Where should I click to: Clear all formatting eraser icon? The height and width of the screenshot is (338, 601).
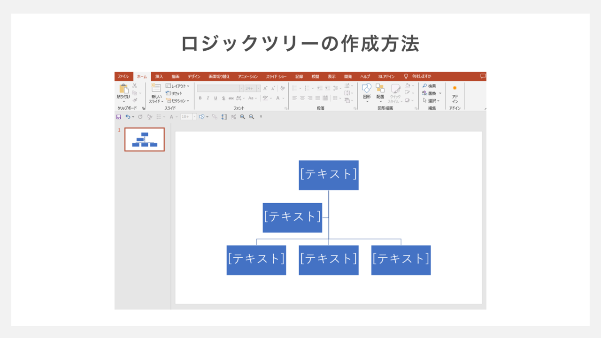pos(283,88)
